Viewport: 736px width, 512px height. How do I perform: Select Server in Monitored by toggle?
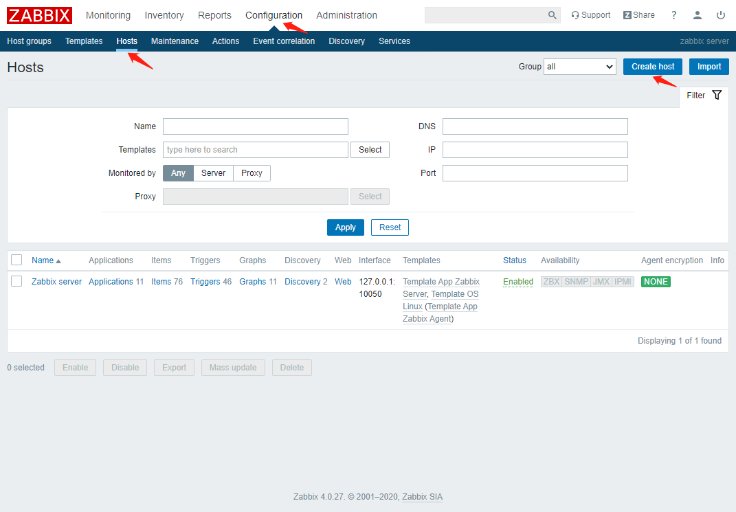(x=213, y=173)
